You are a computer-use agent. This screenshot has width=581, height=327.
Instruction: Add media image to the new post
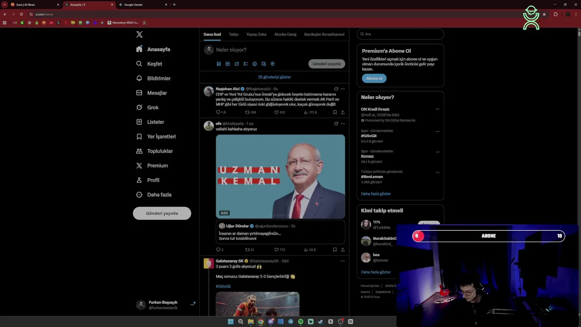coord(219,64)
